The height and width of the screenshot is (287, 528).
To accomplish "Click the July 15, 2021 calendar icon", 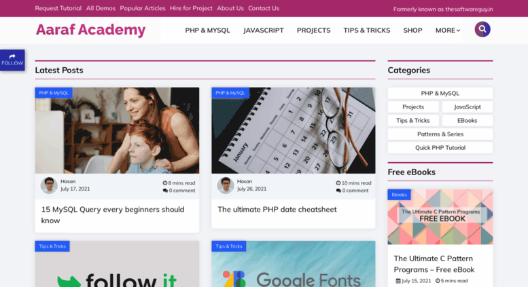I will 398,281.
